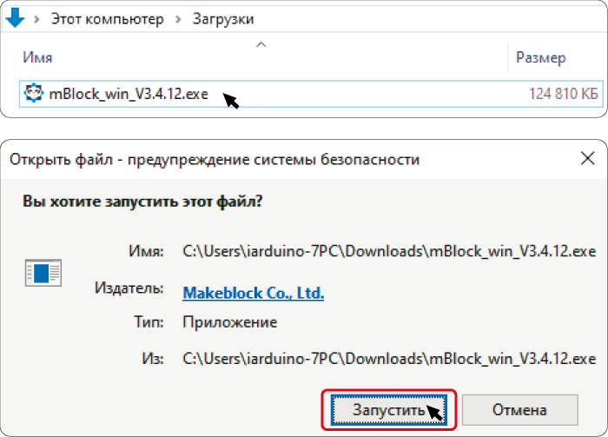Sort by the Размер column header

pos(541,58)
